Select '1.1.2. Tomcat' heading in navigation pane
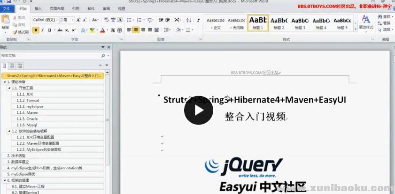The image size is (395, 194). 28,100
